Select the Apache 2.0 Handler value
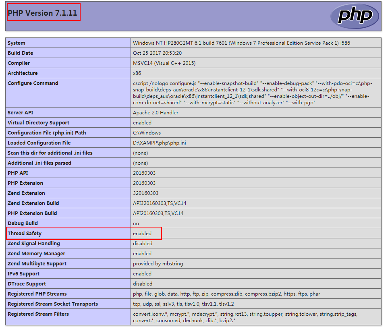392x331 pixels. coord(156,113)
